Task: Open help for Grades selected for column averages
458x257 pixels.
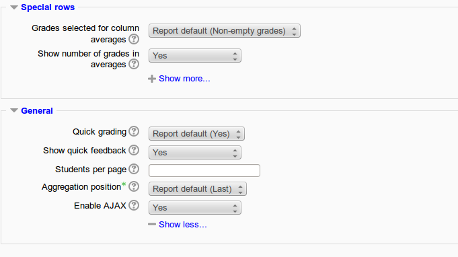Action: (134, 39)
